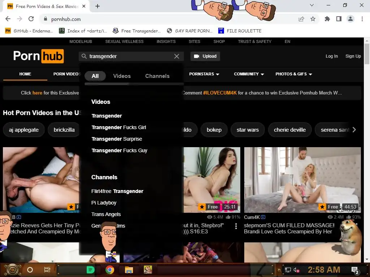Open INSIGHTS in the top bar
Viewport: 370px width, 277px height.
pyautogui.click(x=166, y=41)
